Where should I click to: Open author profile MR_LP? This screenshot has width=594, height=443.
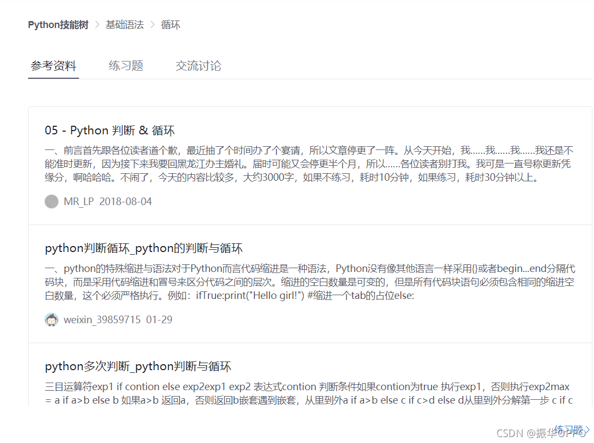pos(78,201)
